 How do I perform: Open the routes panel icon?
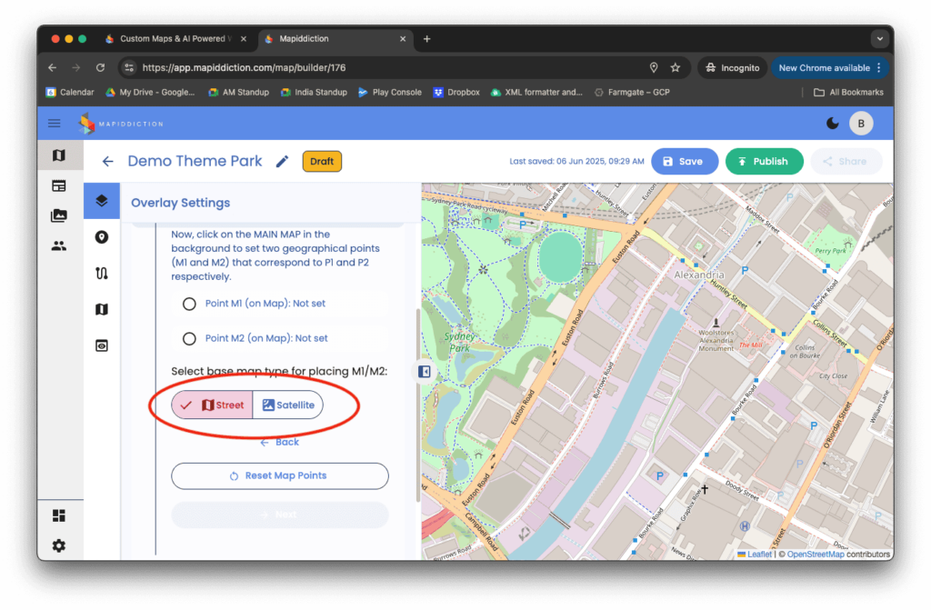tap(102, 274)
